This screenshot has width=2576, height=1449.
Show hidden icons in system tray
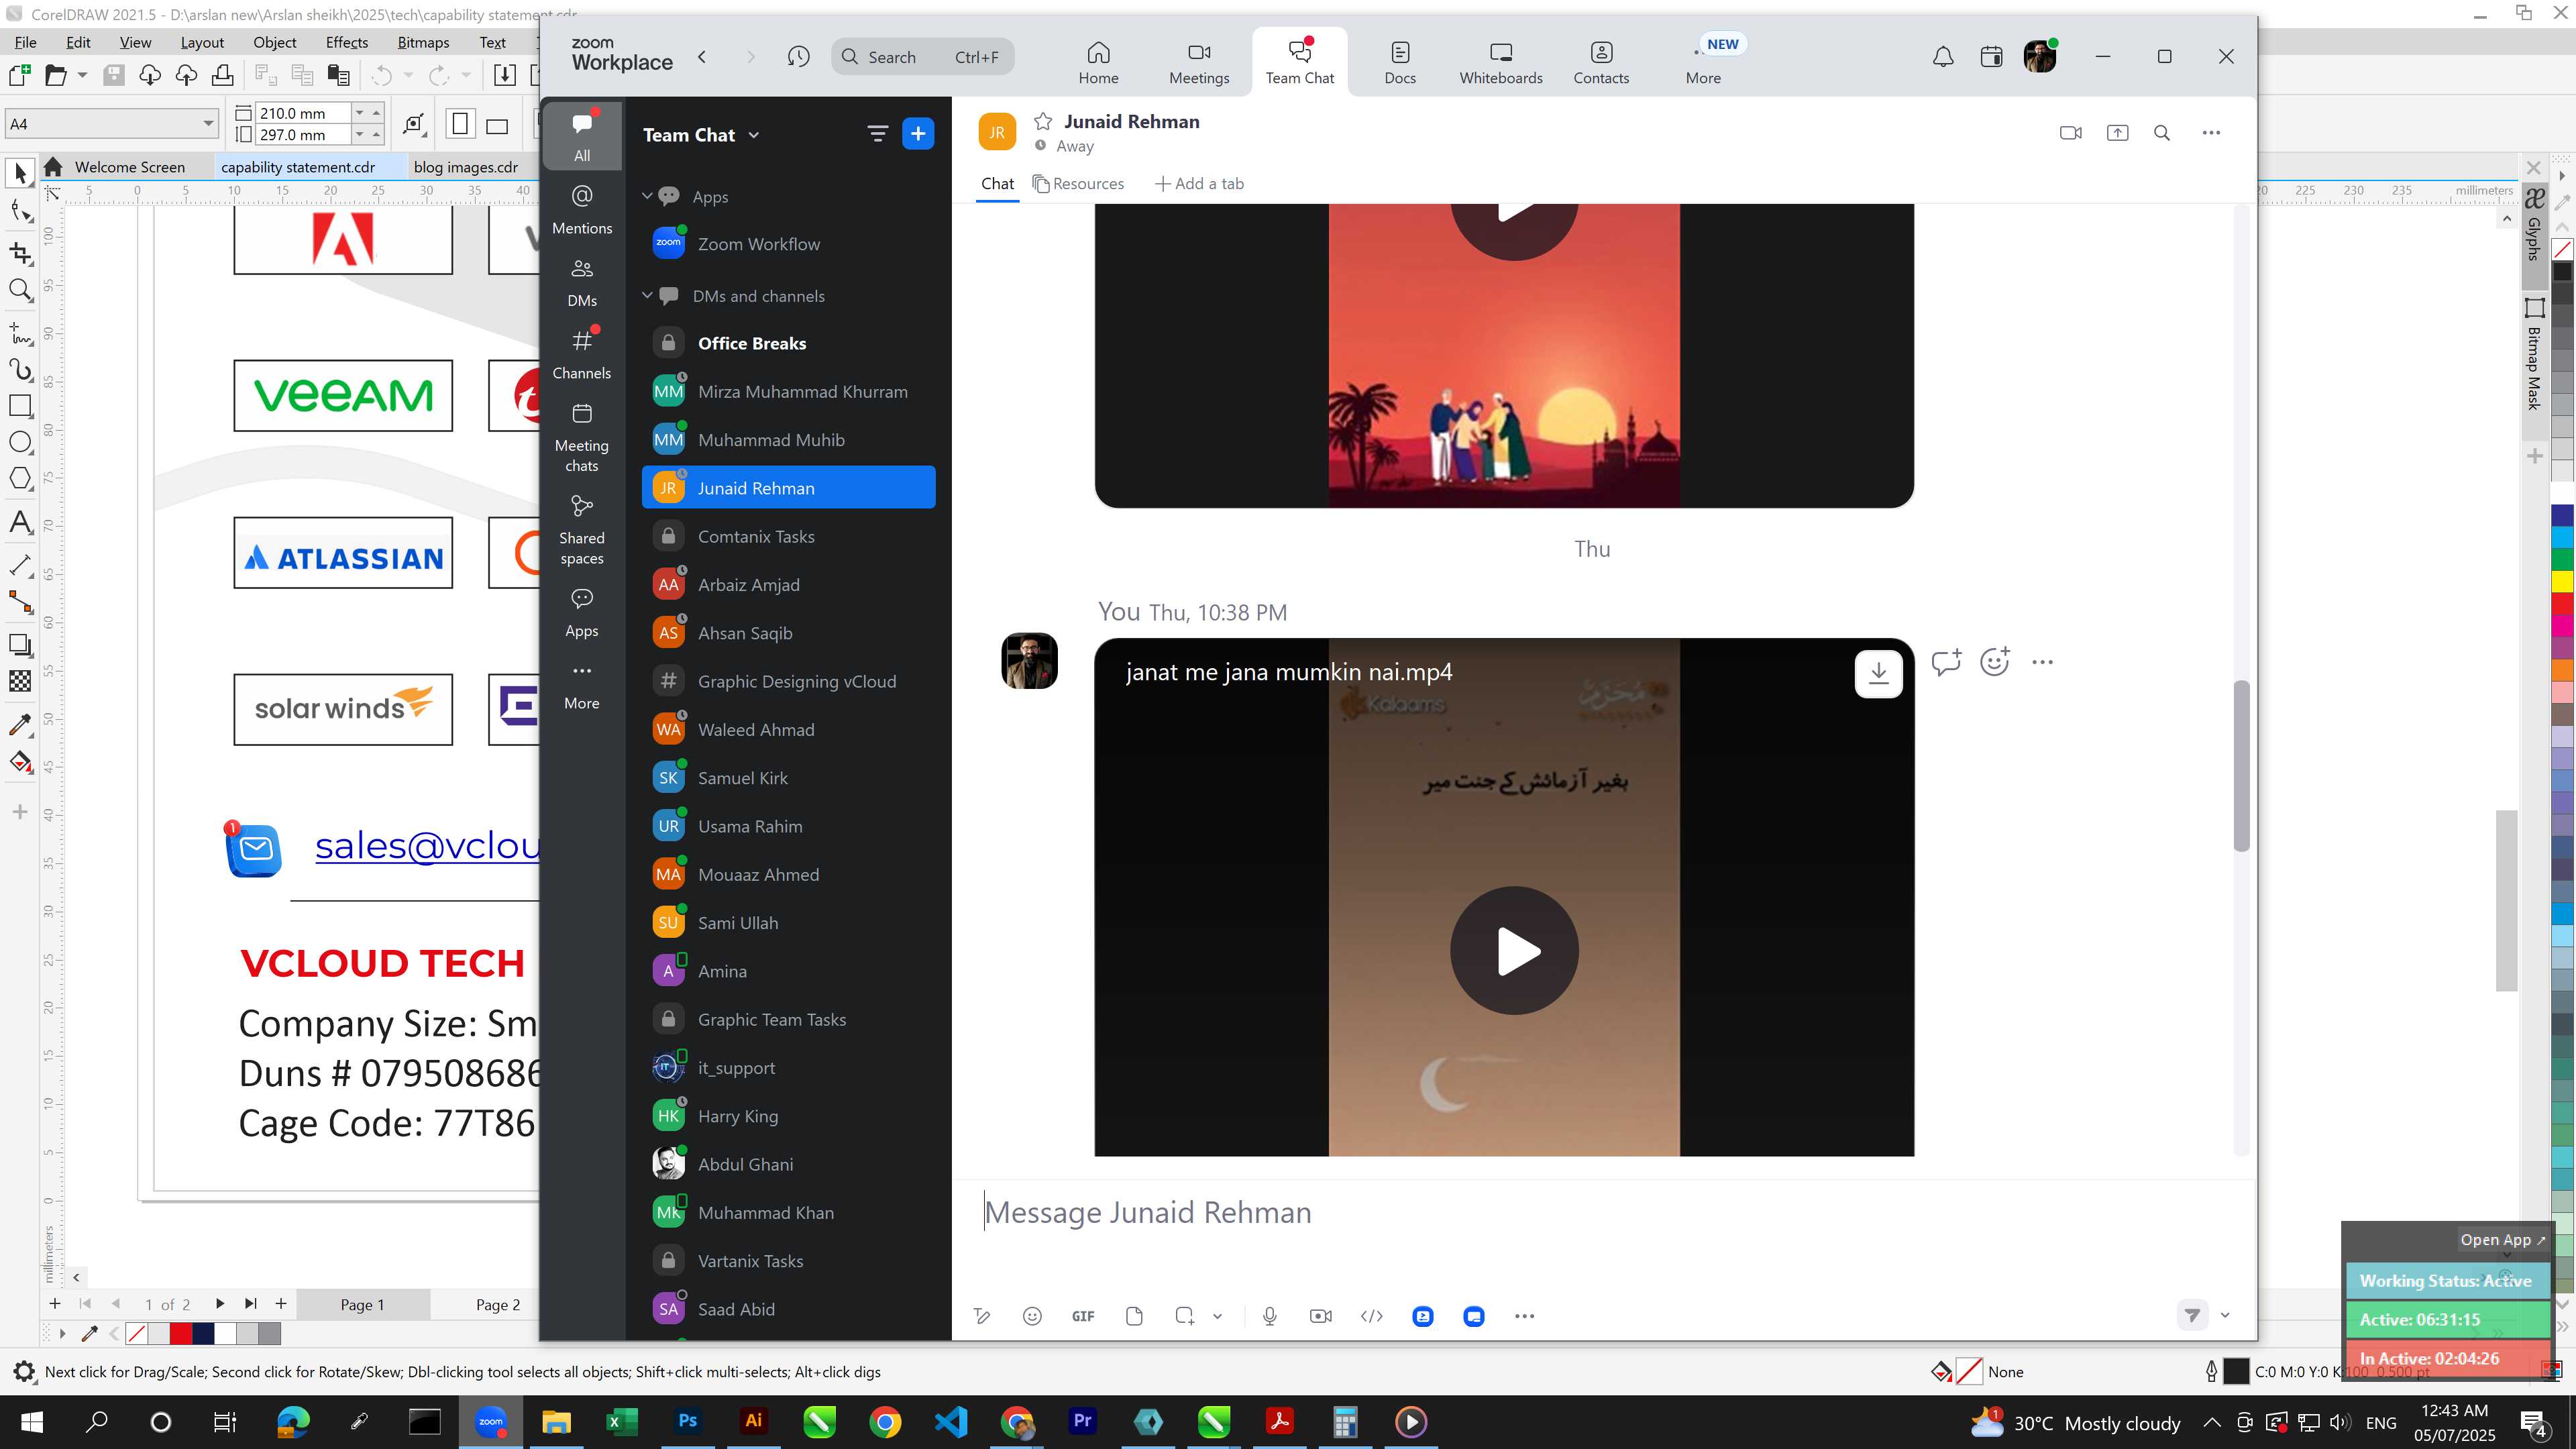[x=2212, y=1423]
